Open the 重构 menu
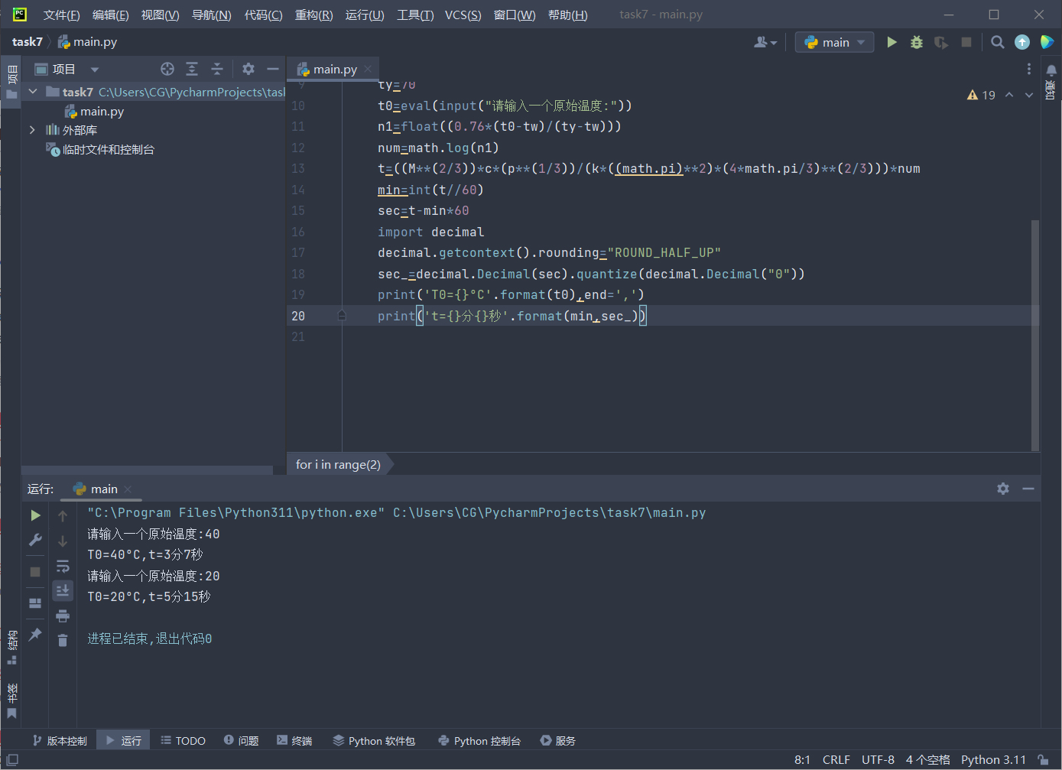 pos(313,15)
